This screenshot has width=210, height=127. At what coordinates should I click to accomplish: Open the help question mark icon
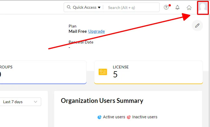click(166, 8)
